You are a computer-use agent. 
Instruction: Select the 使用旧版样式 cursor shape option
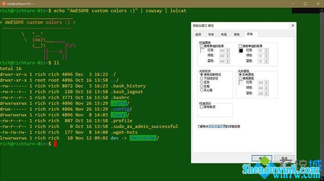coord(201,74)
